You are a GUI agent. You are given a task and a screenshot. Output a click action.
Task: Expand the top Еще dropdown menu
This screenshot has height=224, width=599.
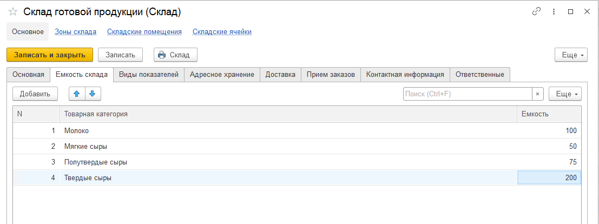pyautogui.click(x=571, y=55)
